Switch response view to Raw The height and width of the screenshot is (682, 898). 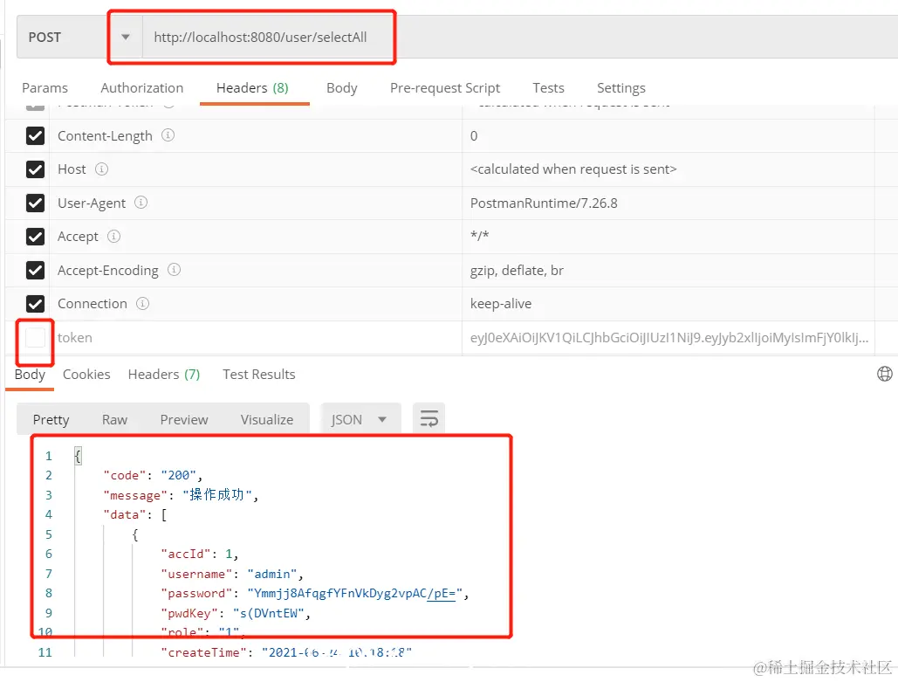[114, 419]
